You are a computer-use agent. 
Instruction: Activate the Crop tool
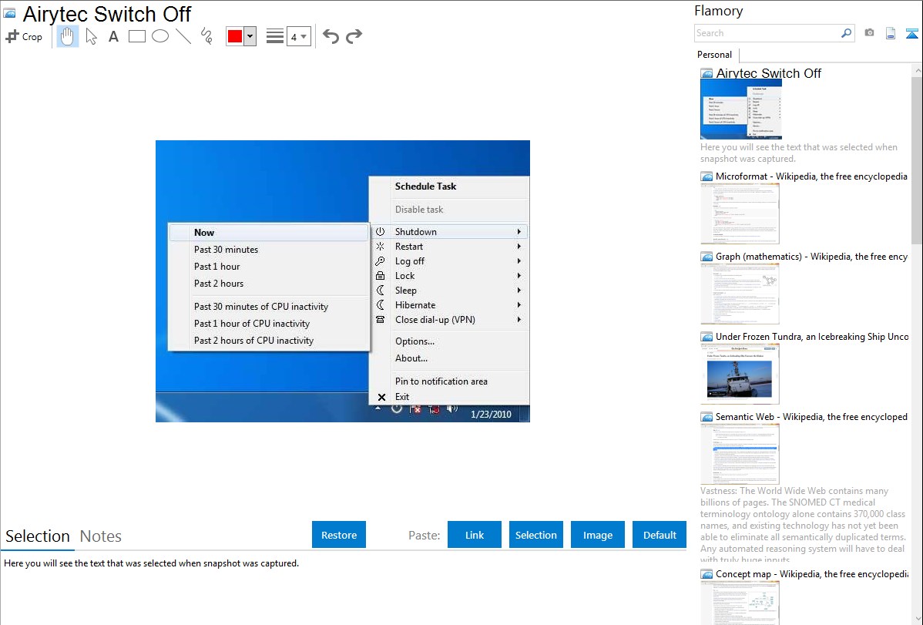[x=24, y=36]
